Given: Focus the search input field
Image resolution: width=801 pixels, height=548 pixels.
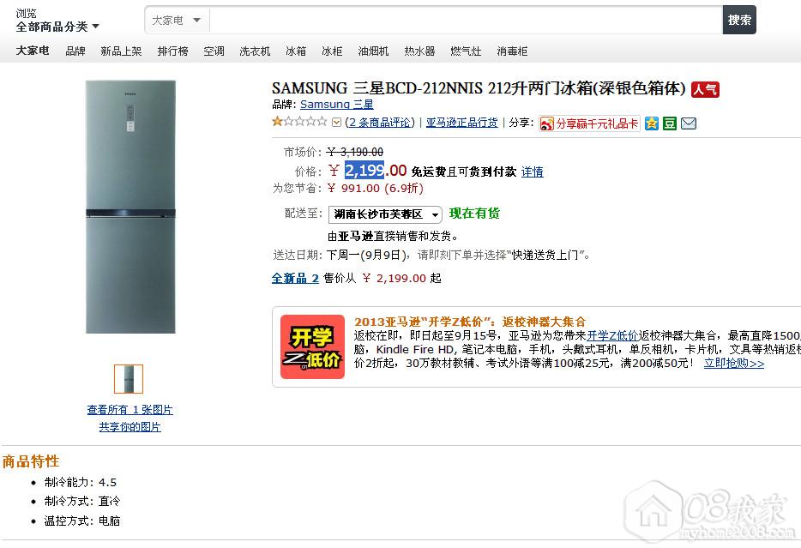Looking at the screenshot, I should click(x=466, y=21).
